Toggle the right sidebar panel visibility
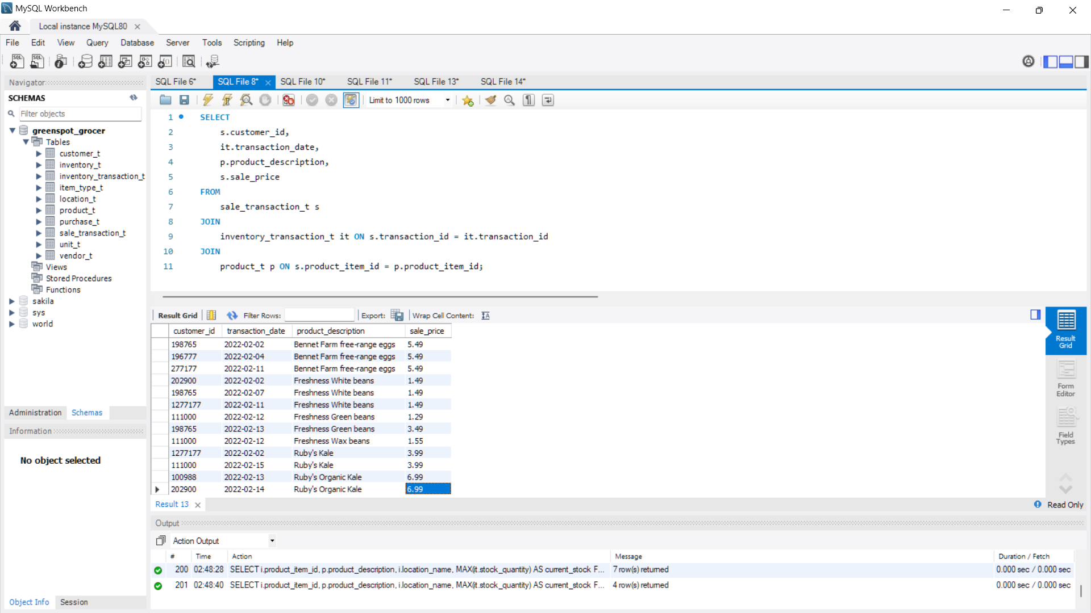1091x613 pixels. (x=1082, y=61)
